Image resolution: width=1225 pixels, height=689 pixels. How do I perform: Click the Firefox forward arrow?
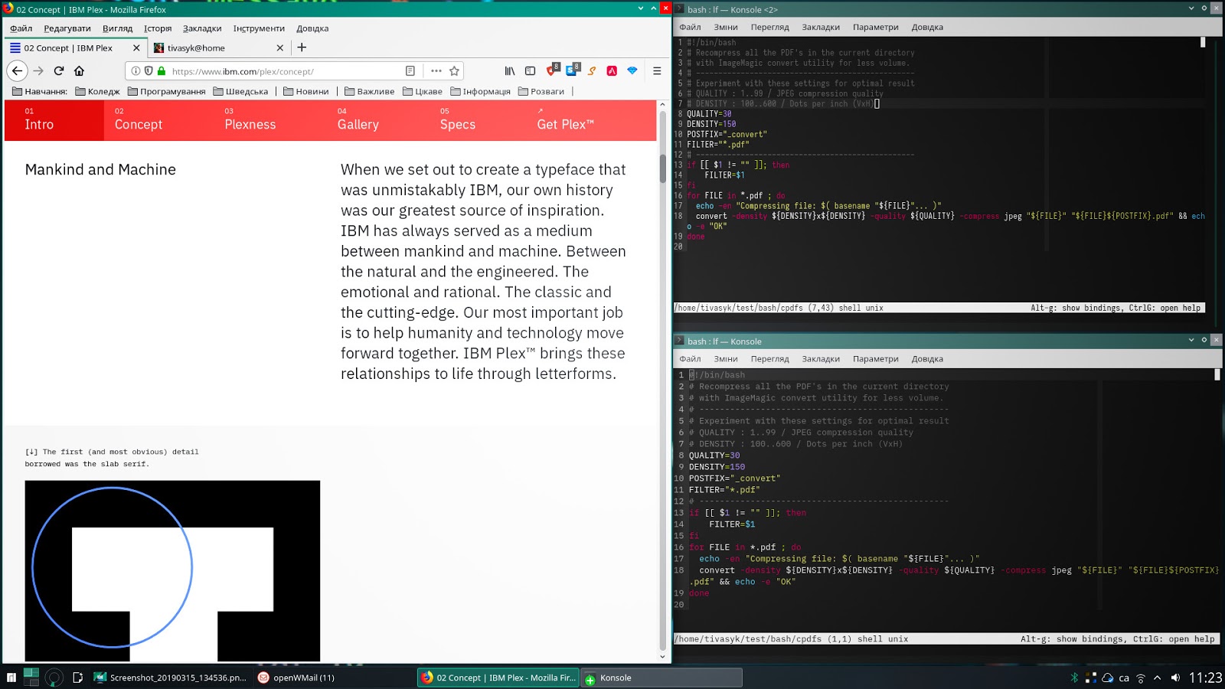[x=38, y=71]
